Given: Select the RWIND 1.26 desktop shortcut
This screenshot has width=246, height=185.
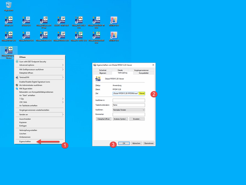Looking at the screenshot, I should tap(114, 36).
